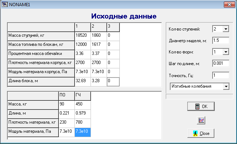Select ГЧ mass cell 450
The height and width of the screenshot is (144, 237).
click(83, 105)
